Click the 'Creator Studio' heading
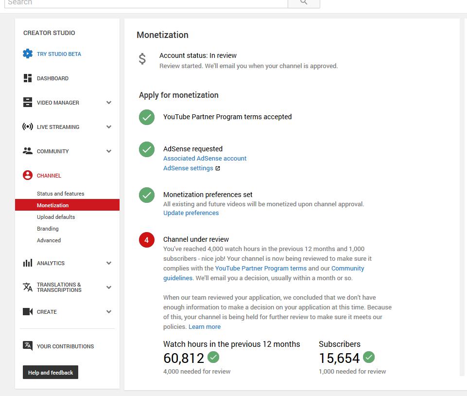 click(49, 33)
